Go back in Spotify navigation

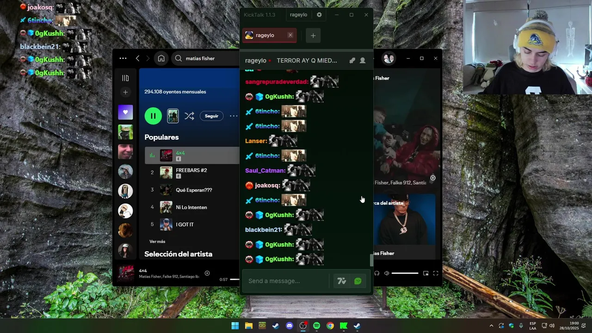(137, 58)
